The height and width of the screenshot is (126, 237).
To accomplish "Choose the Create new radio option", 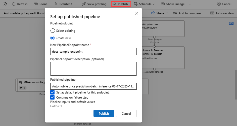I will click(x=53, y=38).
